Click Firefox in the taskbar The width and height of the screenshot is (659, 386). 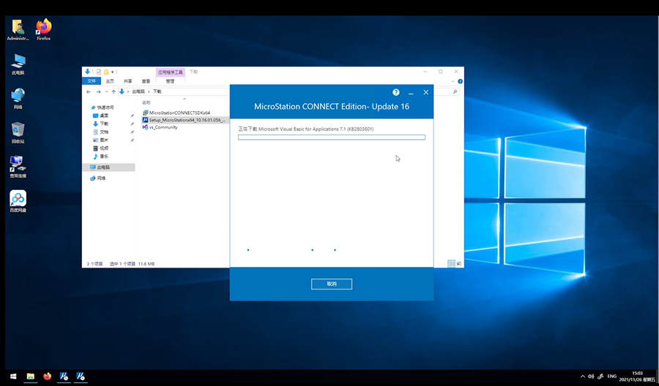[47, 376]
